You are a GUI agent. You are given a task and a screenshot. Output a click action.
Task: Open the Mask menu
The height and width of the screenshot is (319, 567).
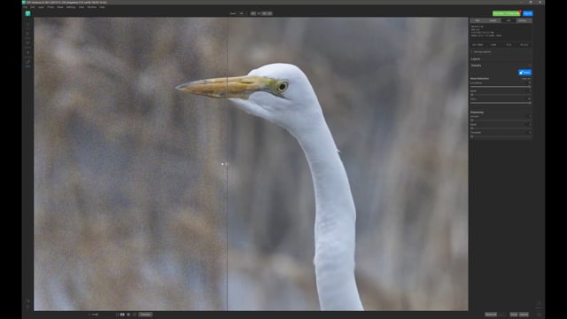pos(60,7)
